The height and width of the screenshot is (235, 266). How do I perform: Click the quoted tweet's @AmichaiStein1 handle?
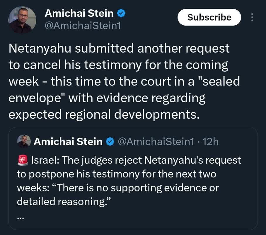[x=156, y=142]
